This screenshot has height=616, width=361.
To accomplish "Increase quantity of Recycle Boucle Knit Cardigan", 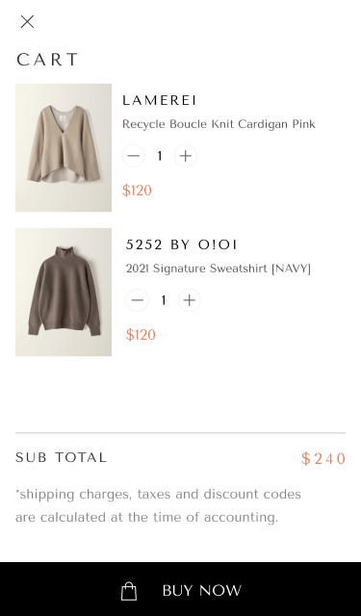I will coord(186,156).
